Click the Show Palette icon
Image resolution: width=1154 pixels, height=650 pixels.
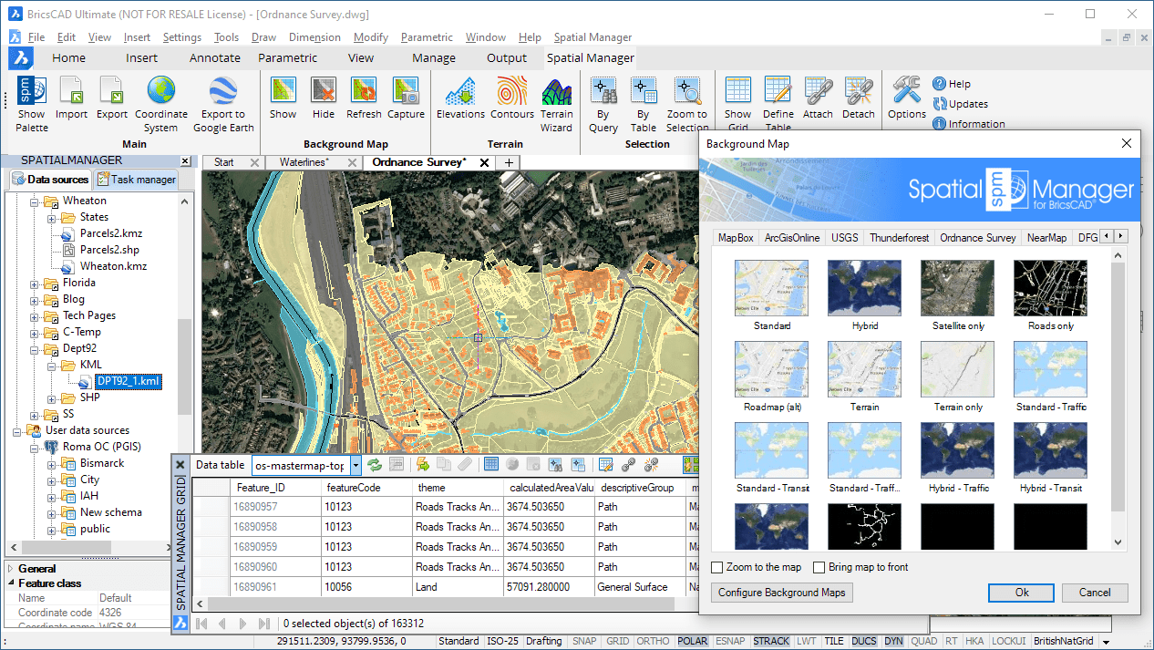[x=31, y=91]
